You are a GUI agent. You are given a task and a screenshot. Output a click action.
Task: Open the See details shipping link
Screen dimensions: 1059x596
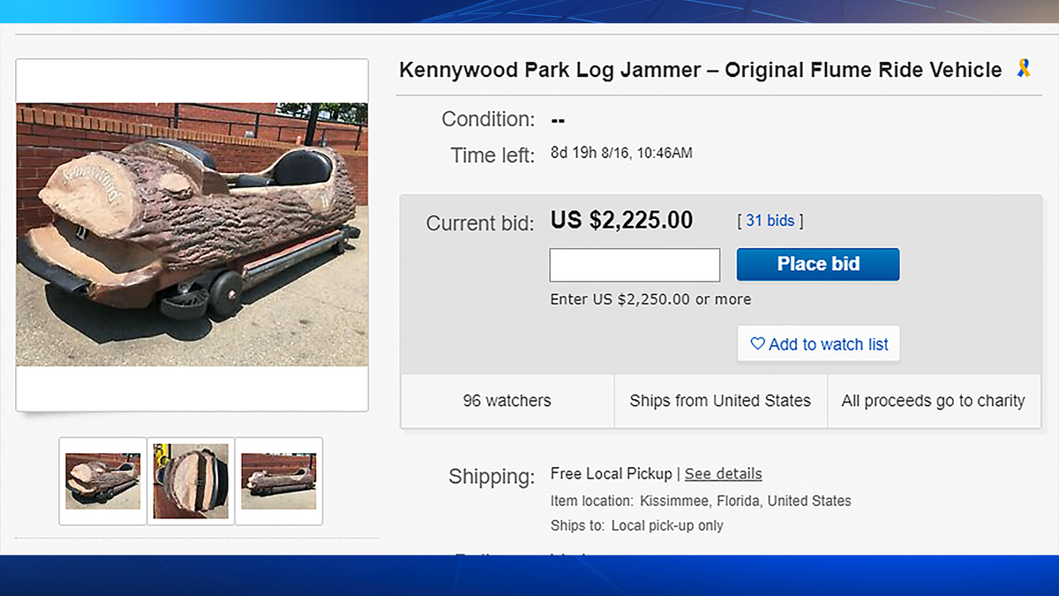click(723, 473)
